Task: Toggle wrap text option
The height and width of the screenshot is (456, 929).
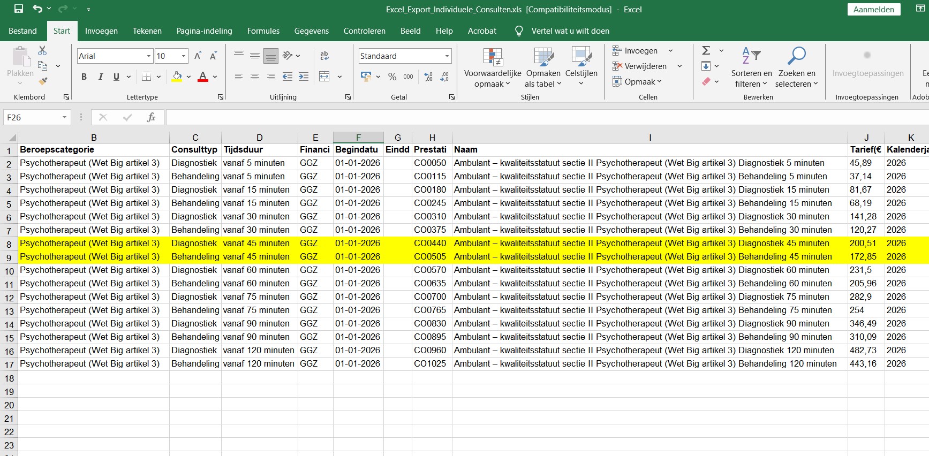Action: [x=324, y=56]
